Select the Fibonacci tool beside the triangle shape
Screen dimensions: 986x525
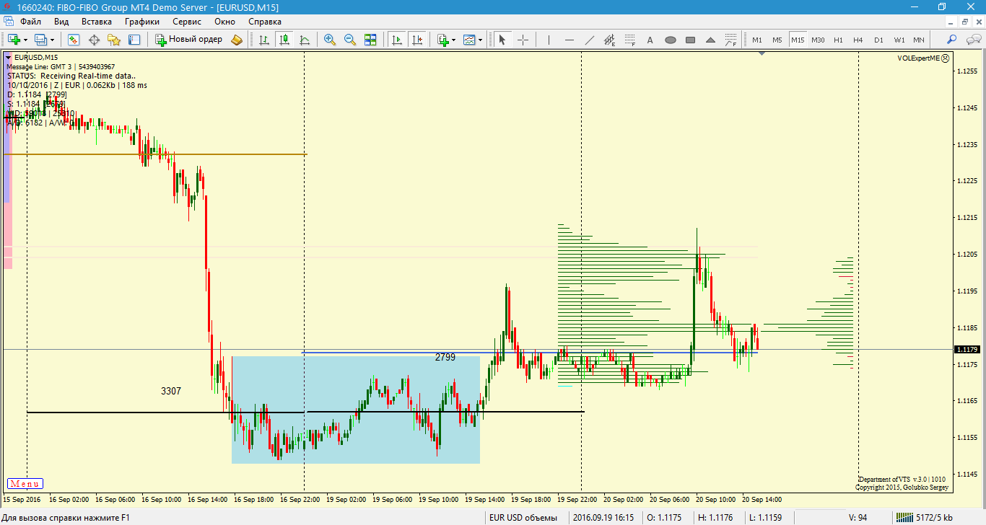[x=731, y=40]
